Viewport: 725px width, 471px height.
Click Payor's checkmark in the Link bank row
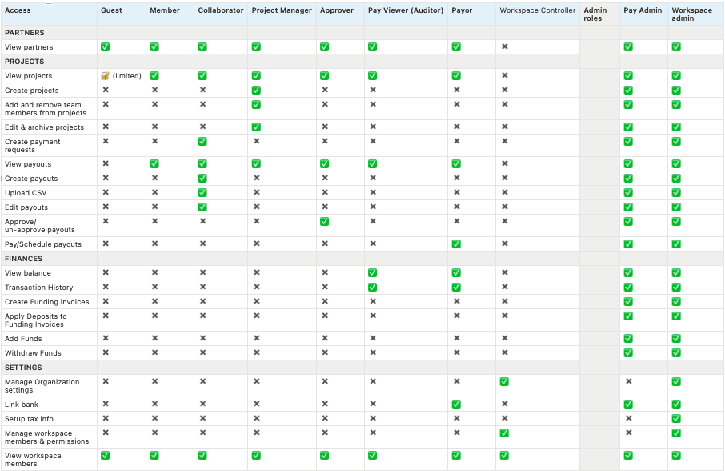tap(456, 405)
